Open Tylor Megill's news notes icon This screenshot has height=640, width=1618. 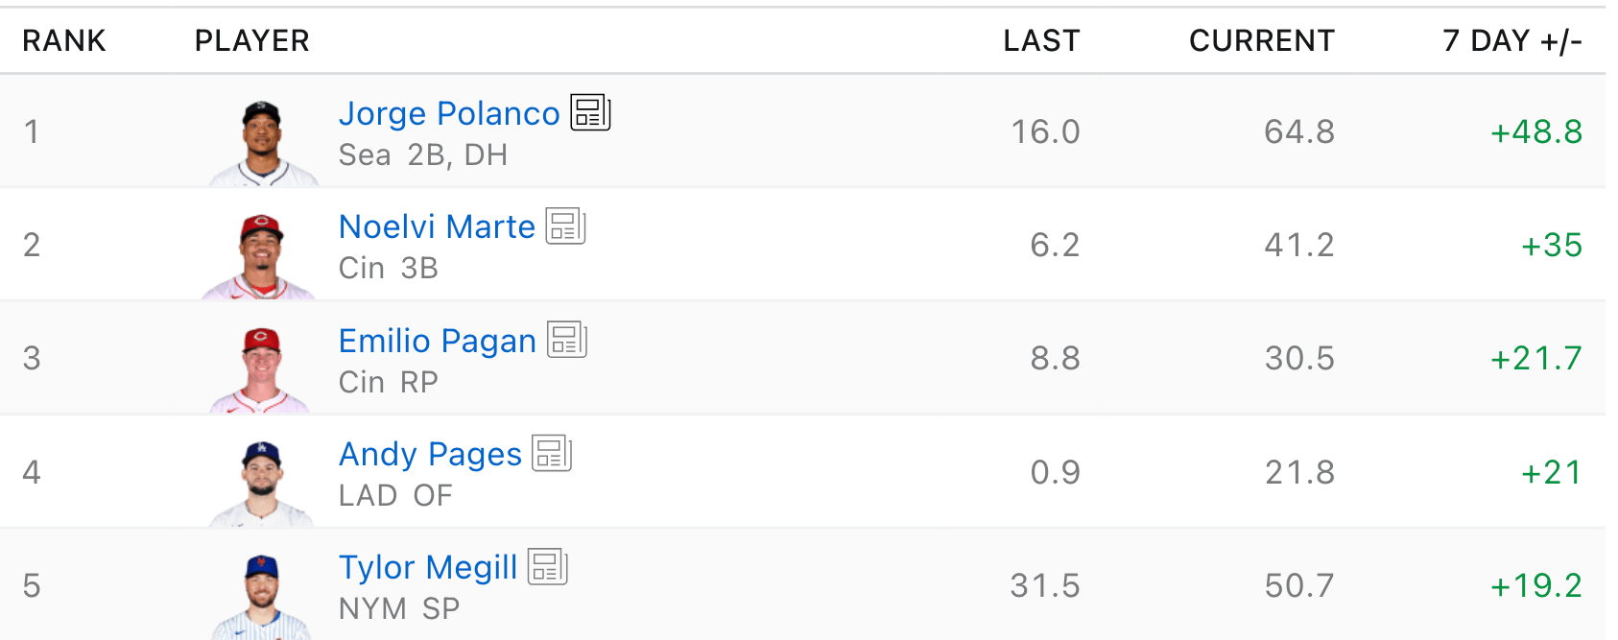tap(548, 567)
